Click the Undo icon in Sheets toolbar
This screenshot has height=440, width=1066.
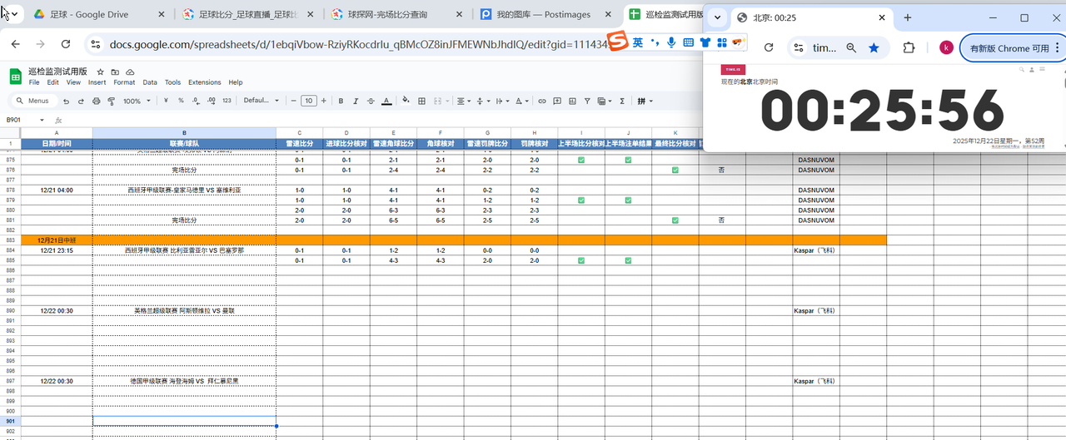(67, 101)
